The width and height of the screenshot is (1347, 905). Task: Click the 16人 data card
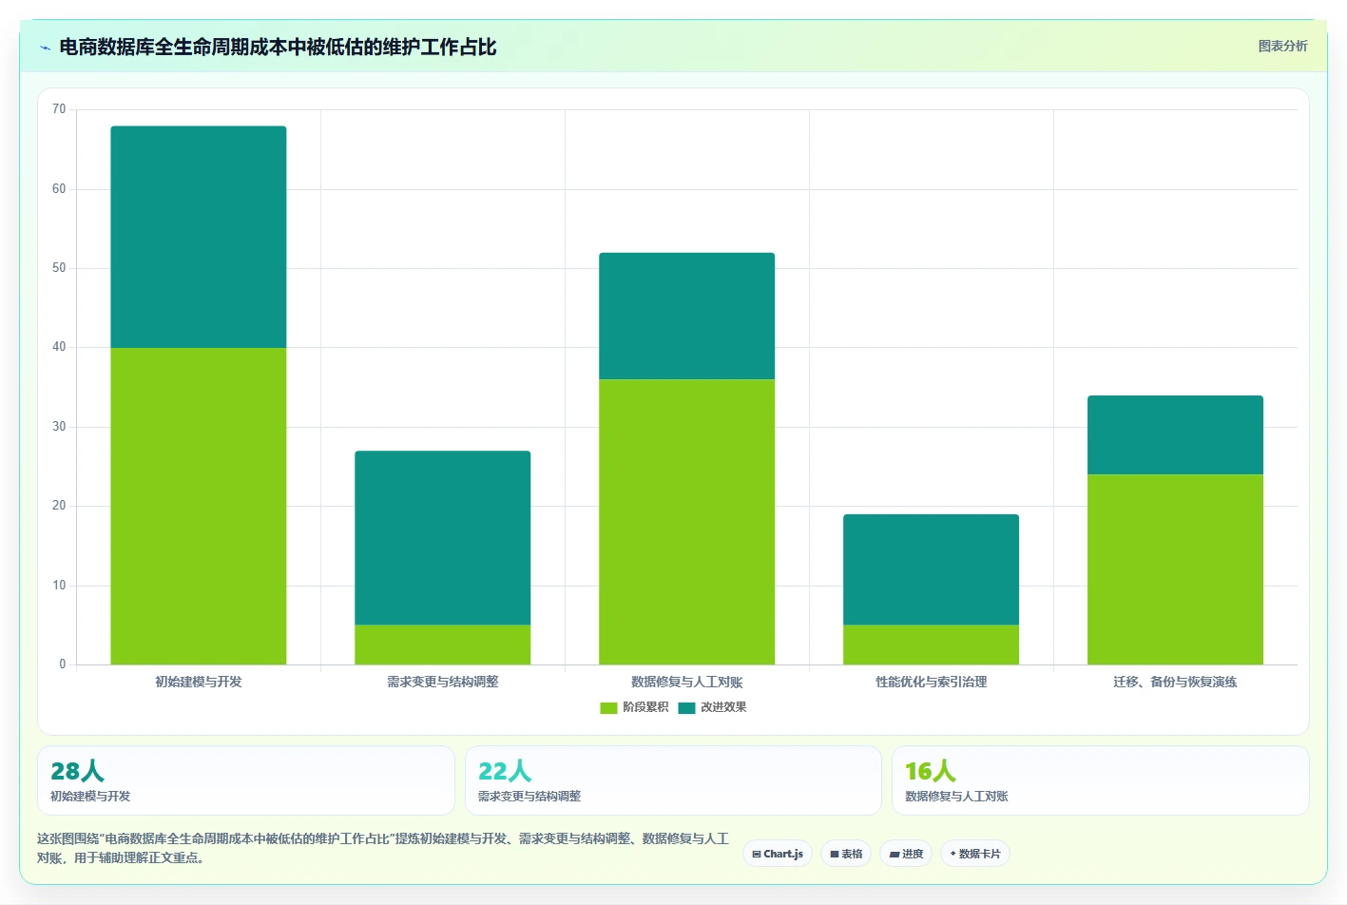(x=1101, y=780)
